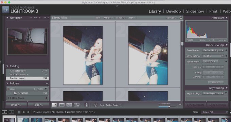Click the Sync Metadata button
This screenshot has width=231, height=122.
(x=195, y=105)
